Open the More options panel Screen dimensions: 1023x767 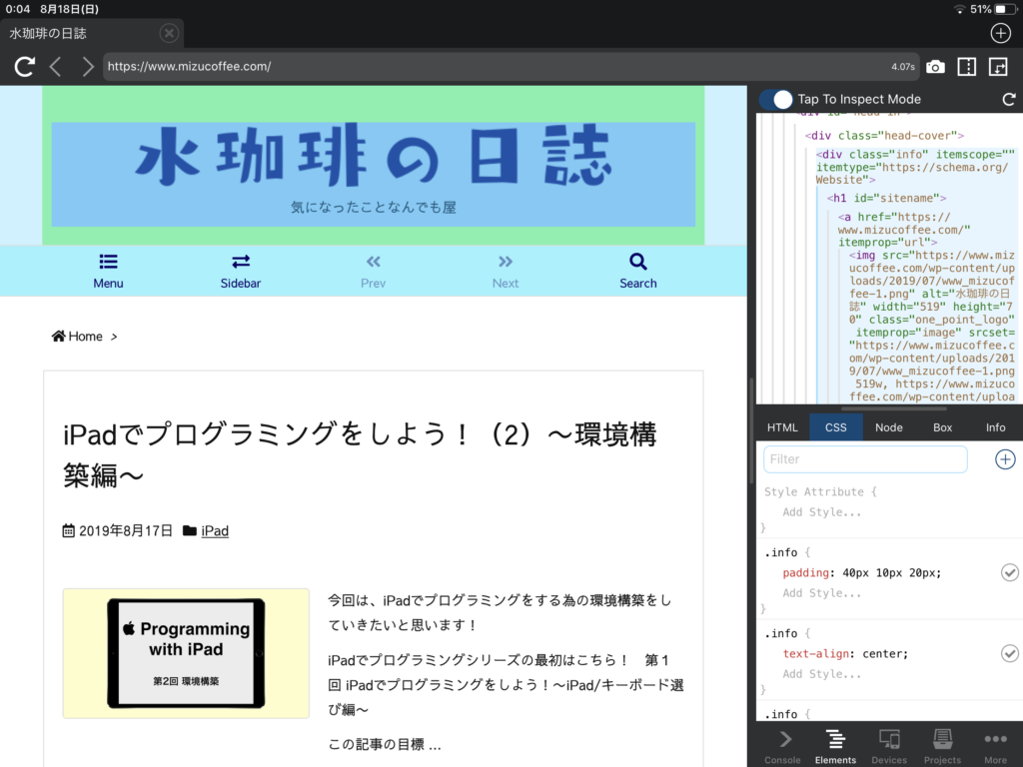pos(995,746)
